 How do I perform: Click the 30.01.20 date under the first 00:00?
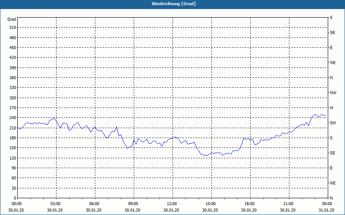coord(16,210)
